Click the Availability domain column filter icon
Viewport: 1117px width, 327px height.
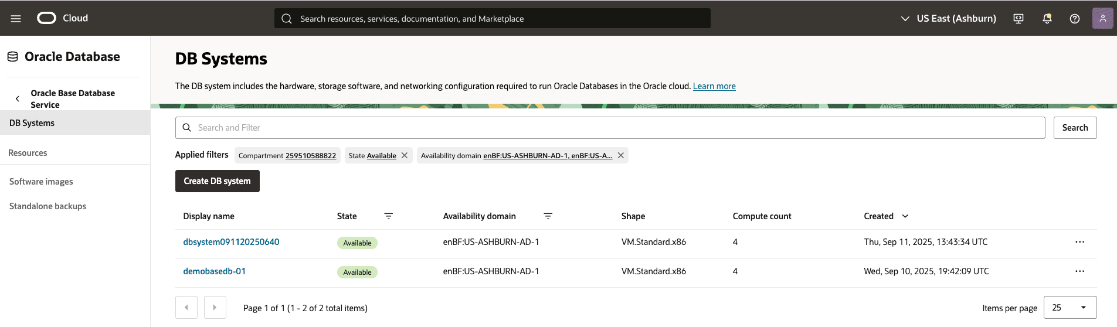pos(548,216)
